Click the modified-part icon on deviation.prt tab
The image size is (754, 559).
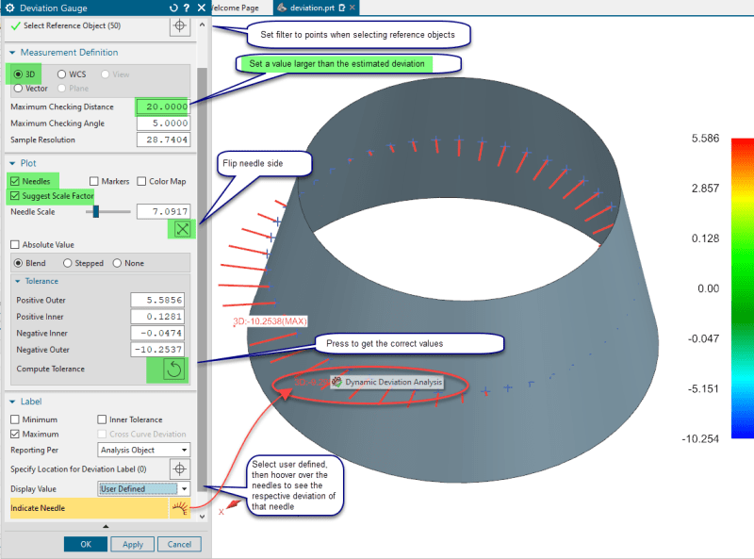pyautogui.click(x=342, y=8)
